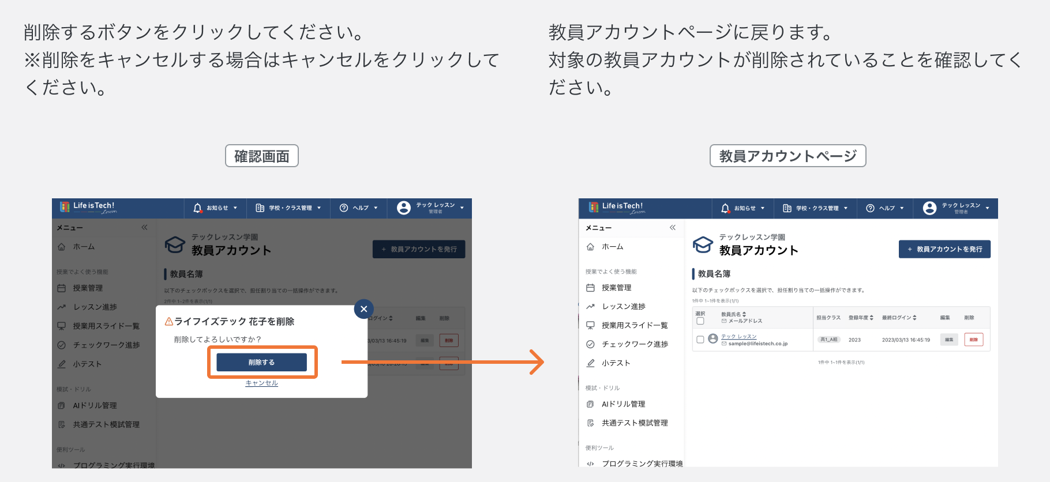Viewport: 1050px width, 482px height.
Task: Open お知らせ dropdown on 教員アカウントページ
Action: 743,208
